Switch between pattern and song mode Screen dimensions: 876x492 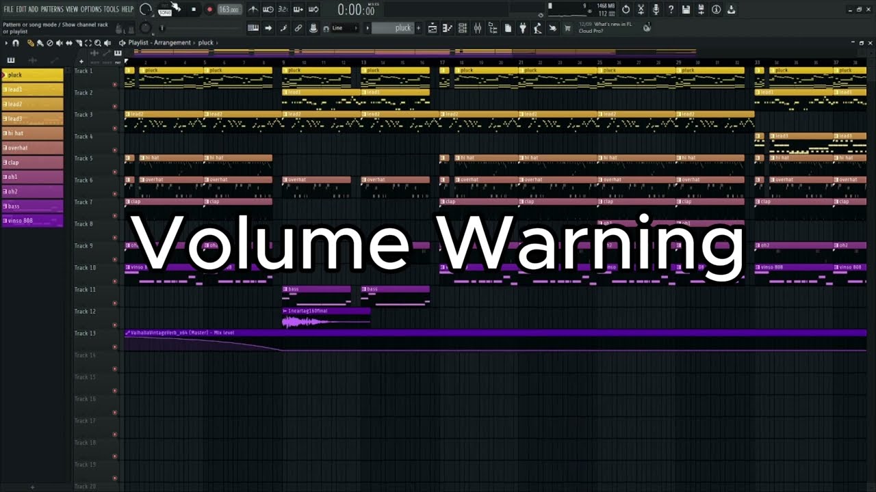(165, 10)
